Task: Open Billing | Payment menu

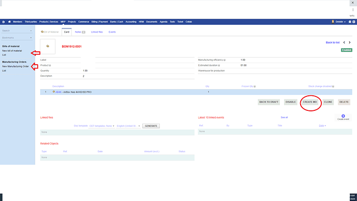Action: 99,22
